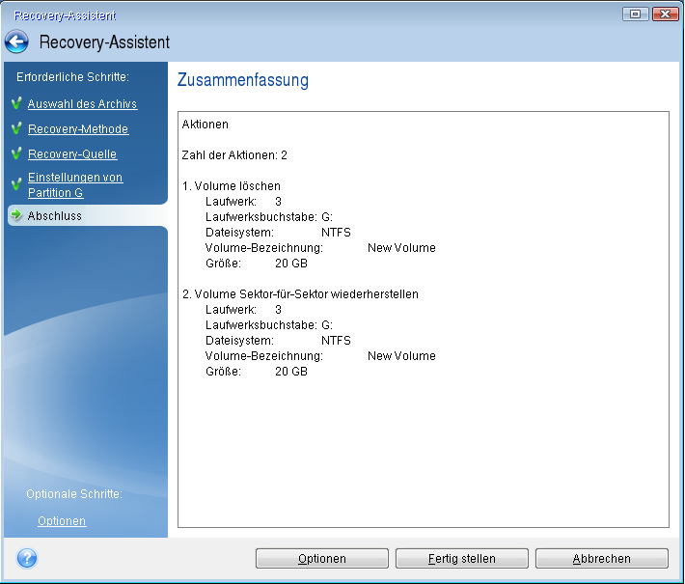Go to the Auswahl des Archivs step
The height and width of the screenshot is (584, 685).
(x=82, y=104)
